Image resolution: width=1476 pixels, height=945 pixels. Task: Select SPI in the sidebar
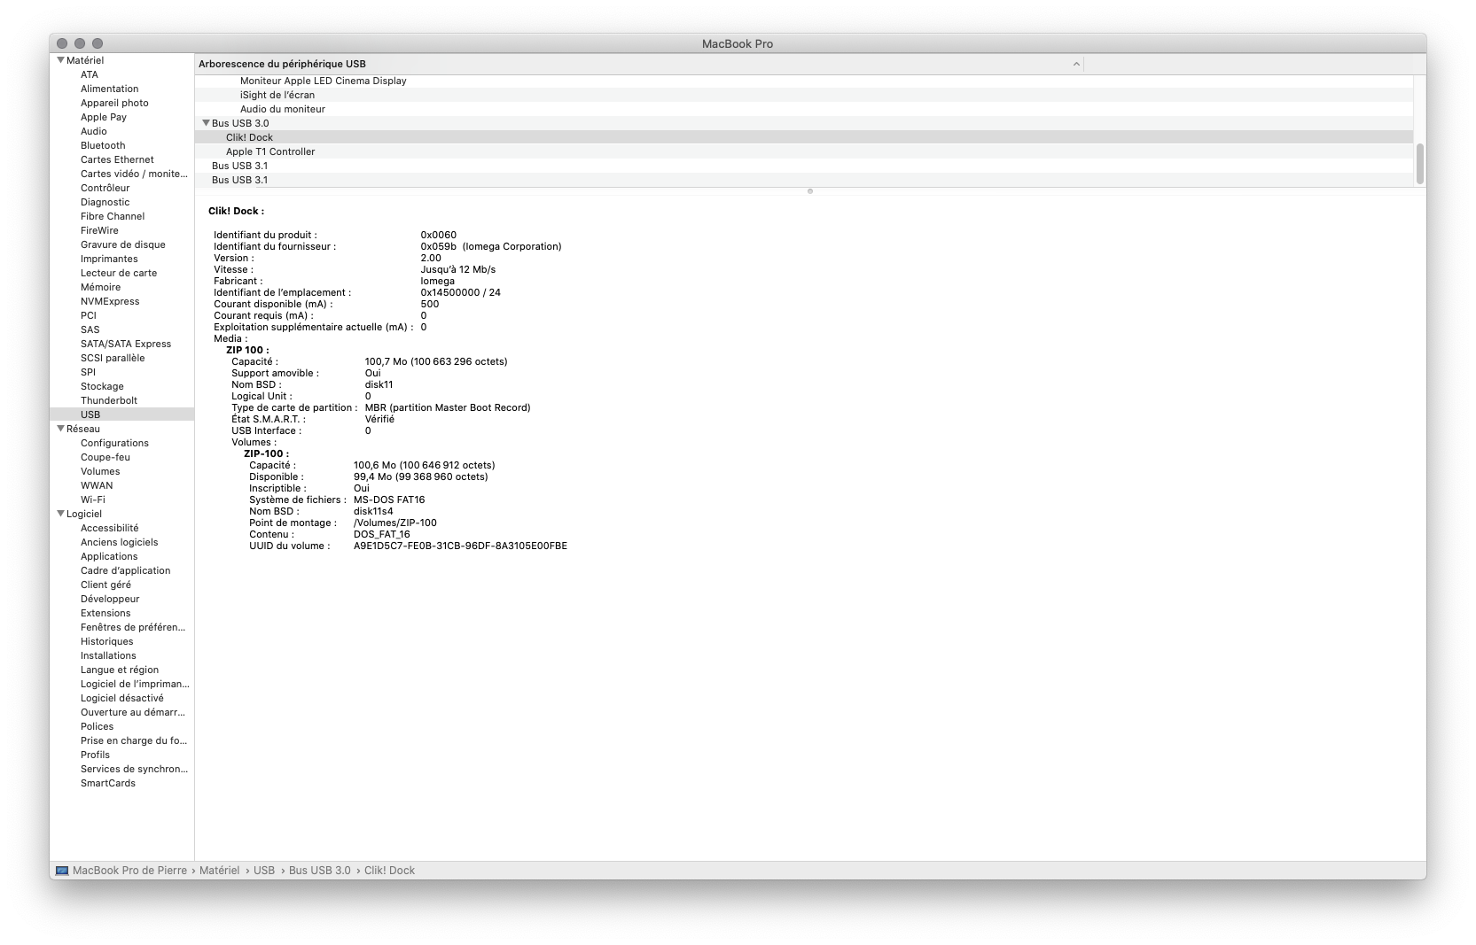coord(88,372)
